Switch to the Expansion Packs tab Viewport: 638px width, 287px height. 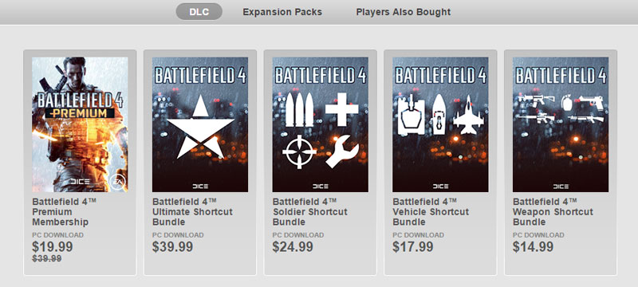click(282, 12)
